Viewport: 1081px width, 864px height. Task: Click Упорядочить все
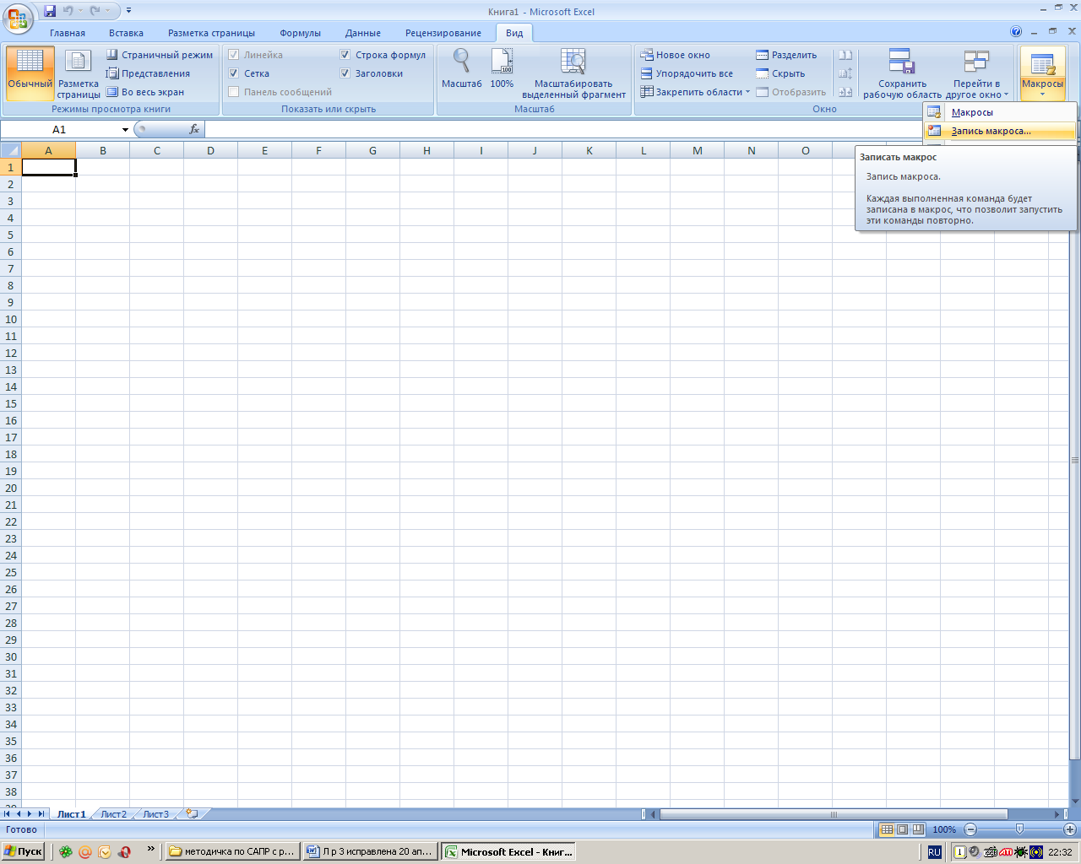(686, 73)
